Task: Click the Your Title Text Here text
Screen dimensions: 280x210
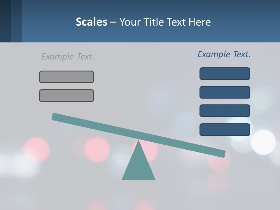Action: [165, 22]
